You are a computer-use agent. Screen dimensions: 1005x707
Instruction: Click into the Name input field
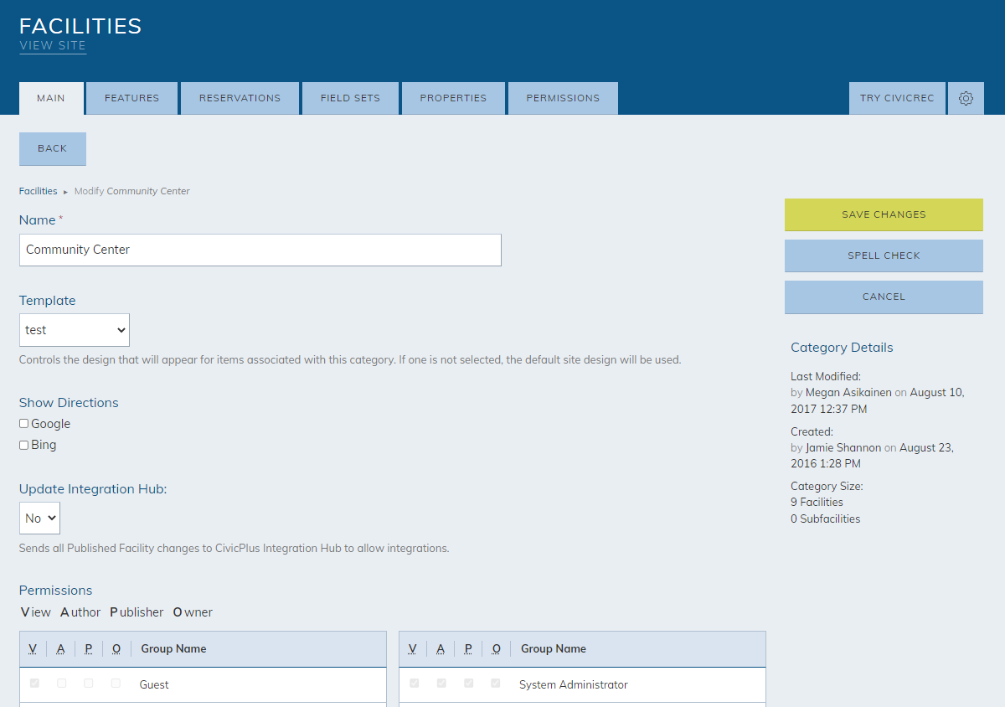pyautogui.click(x=260, y=250)
